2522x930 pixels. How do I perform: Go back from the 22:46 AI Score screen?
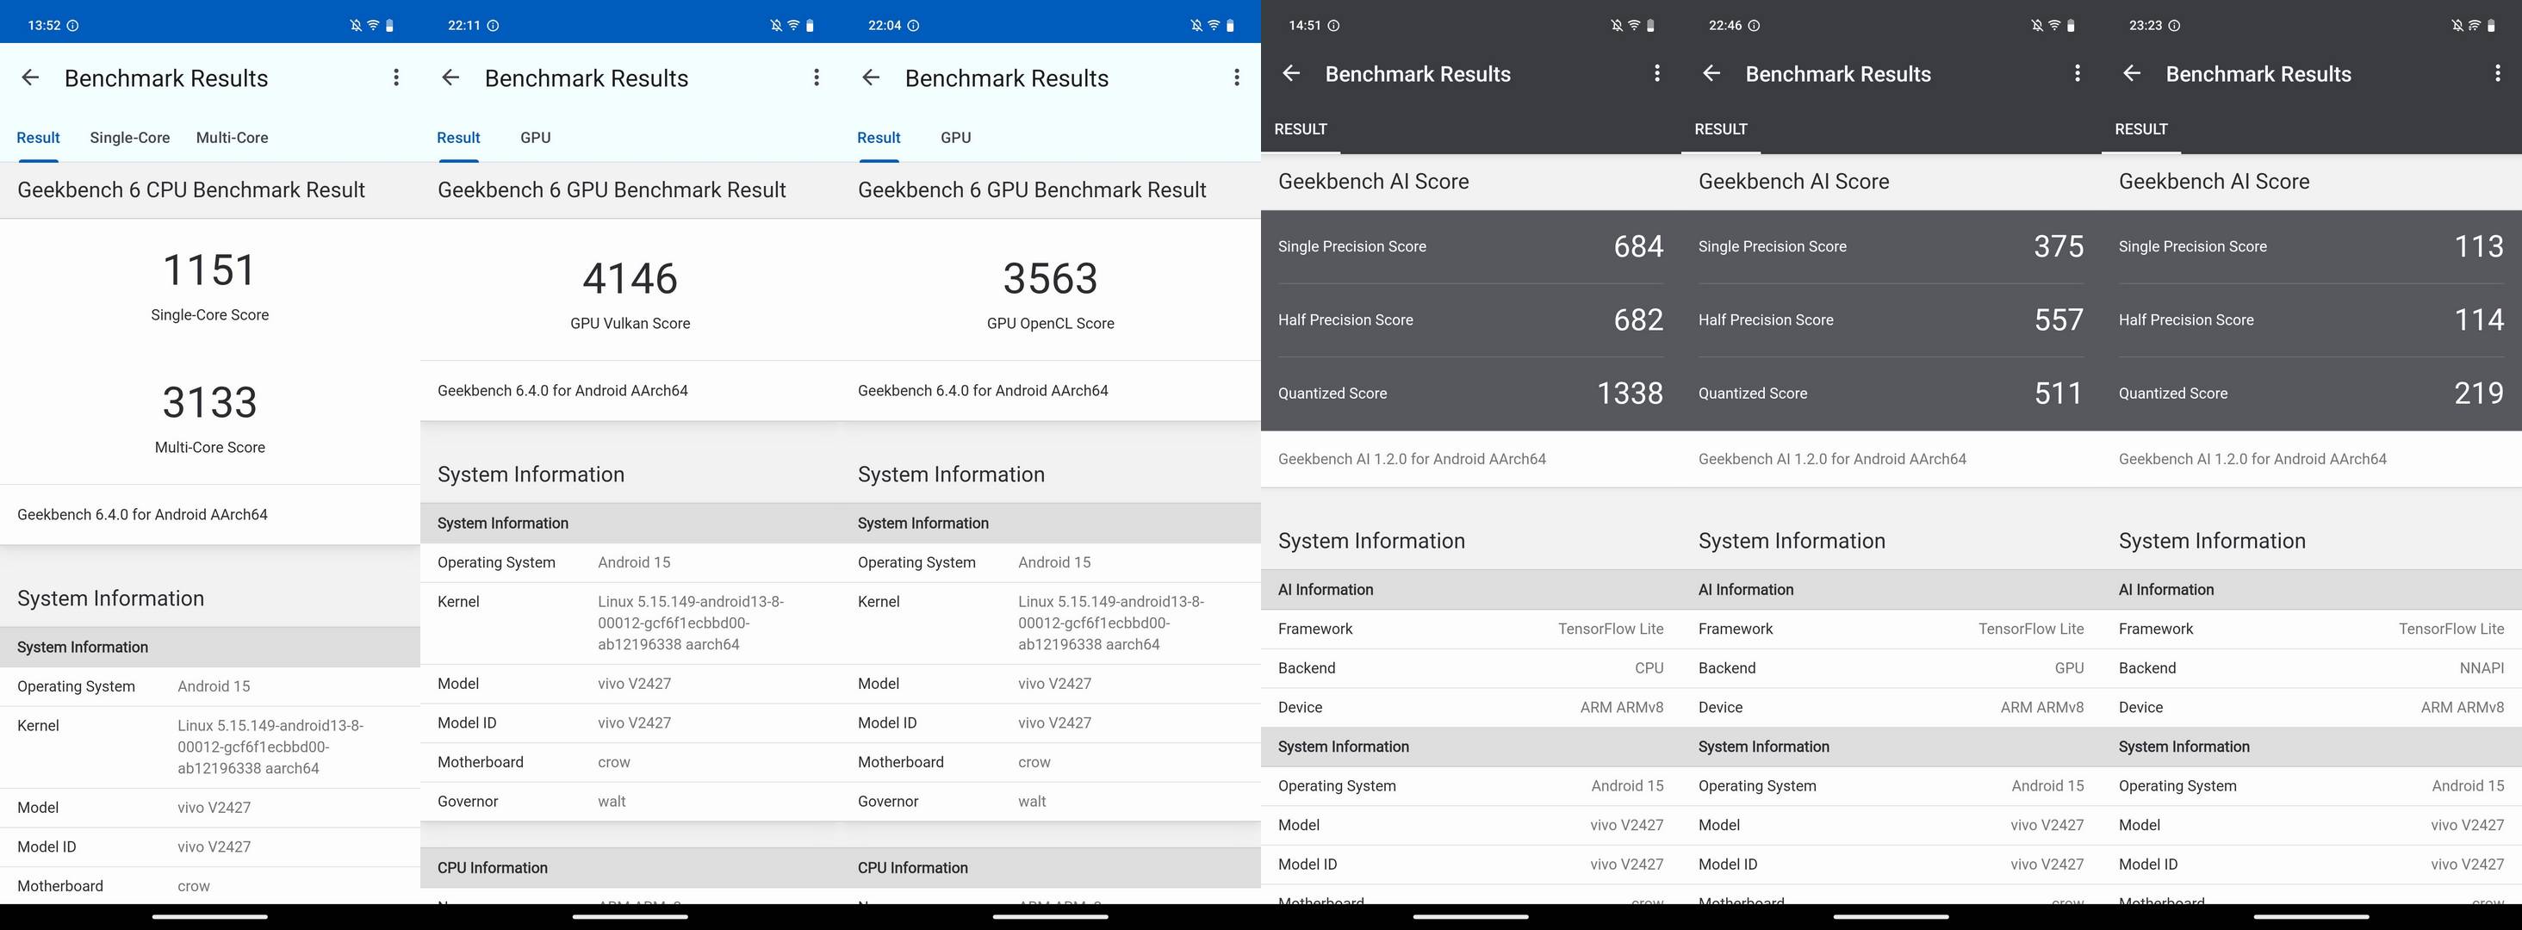click(x=1711, y=73)
